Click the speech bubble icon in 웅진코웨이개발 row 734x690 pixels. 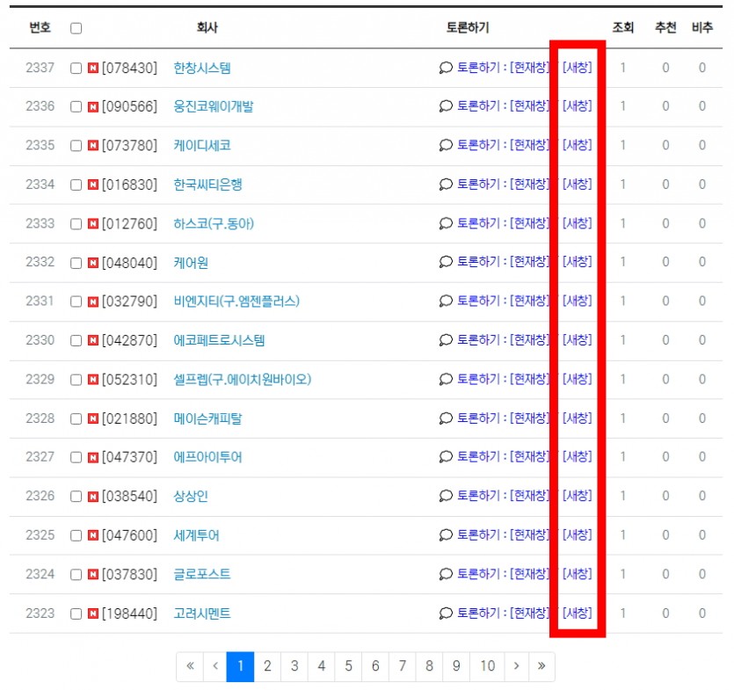point(446,106)
